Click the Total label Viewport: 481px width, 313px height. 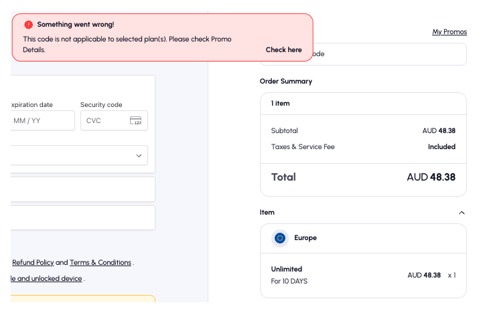point(283,177)
